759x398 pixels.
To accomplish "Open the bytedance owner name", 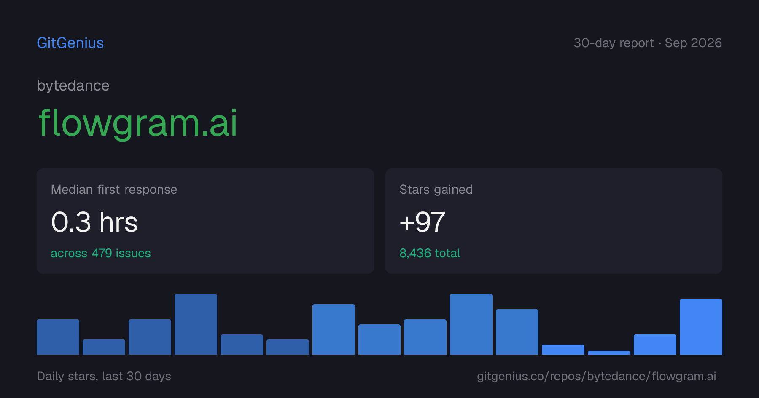I will pyautogui.click(x=73, y=85).
